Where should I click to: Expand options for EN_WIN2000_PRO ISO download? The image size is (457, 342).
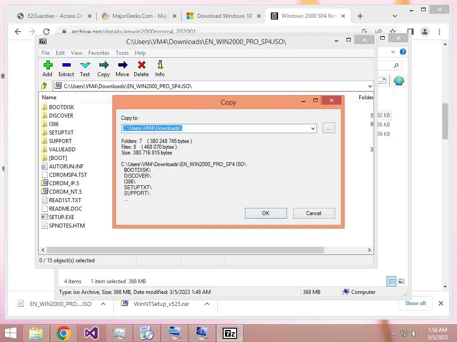pos(103,304)
